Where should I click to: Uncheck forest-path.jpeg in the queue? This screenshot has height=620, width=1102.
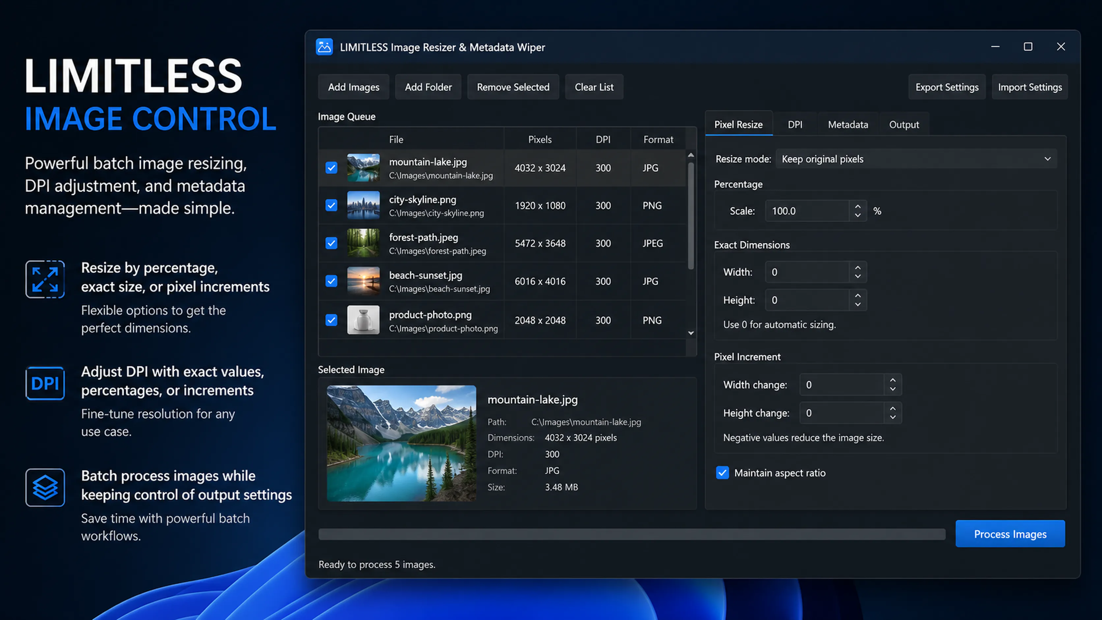point(331,243)
